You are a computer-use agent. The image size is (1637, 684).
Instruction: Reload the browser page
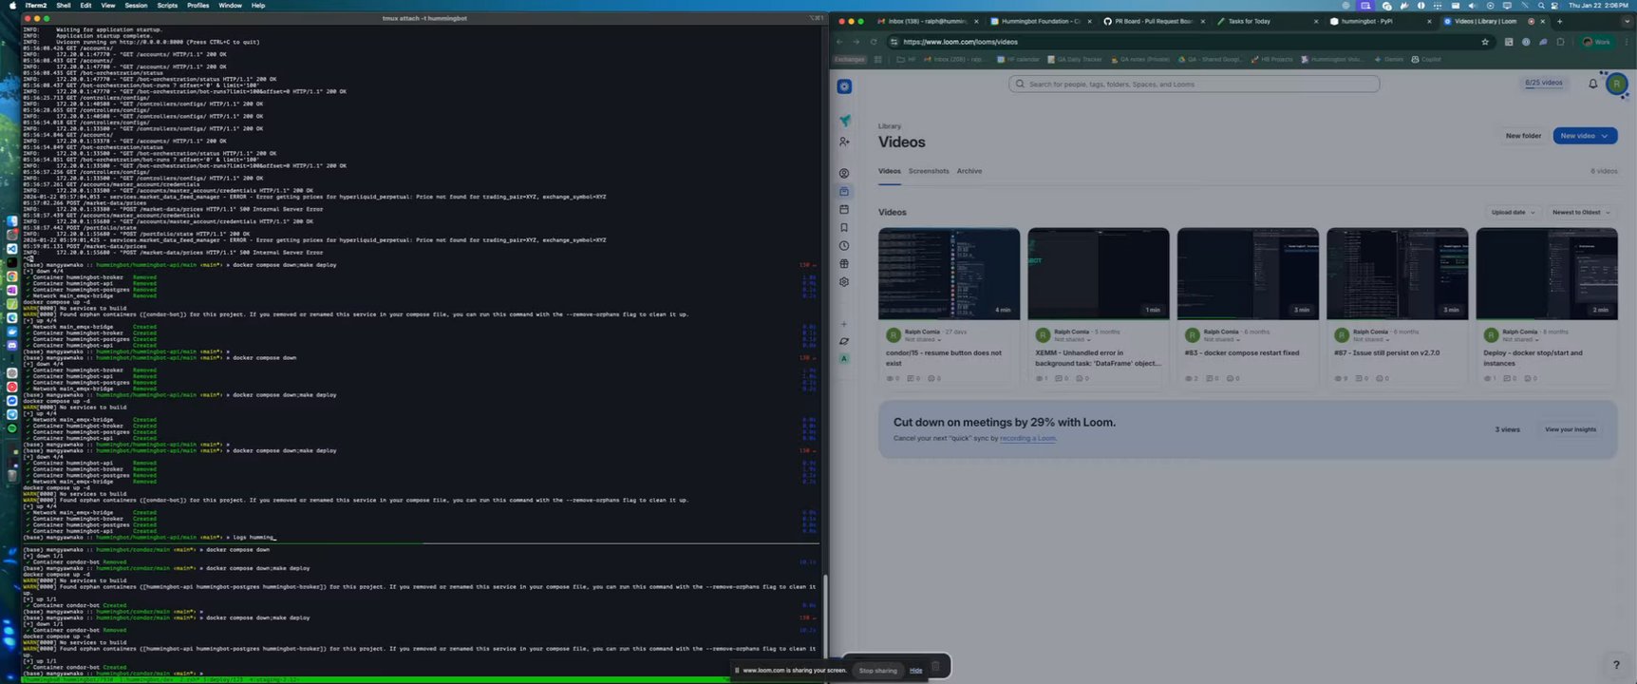[x=874, y=42]
